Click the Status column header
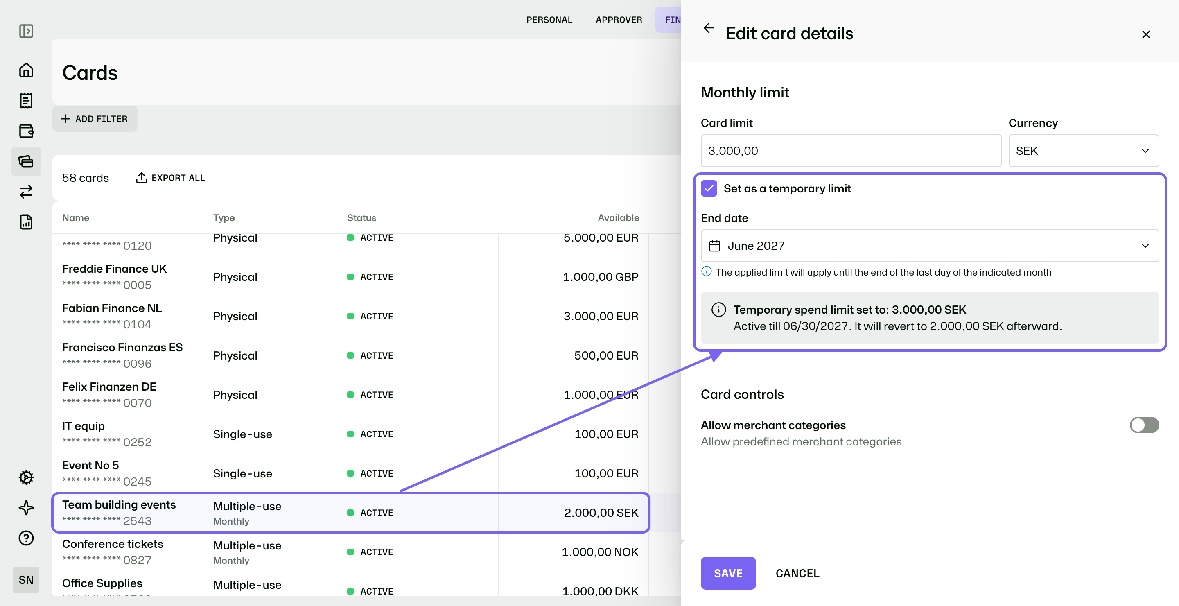1179x606 pixels. 361,217
